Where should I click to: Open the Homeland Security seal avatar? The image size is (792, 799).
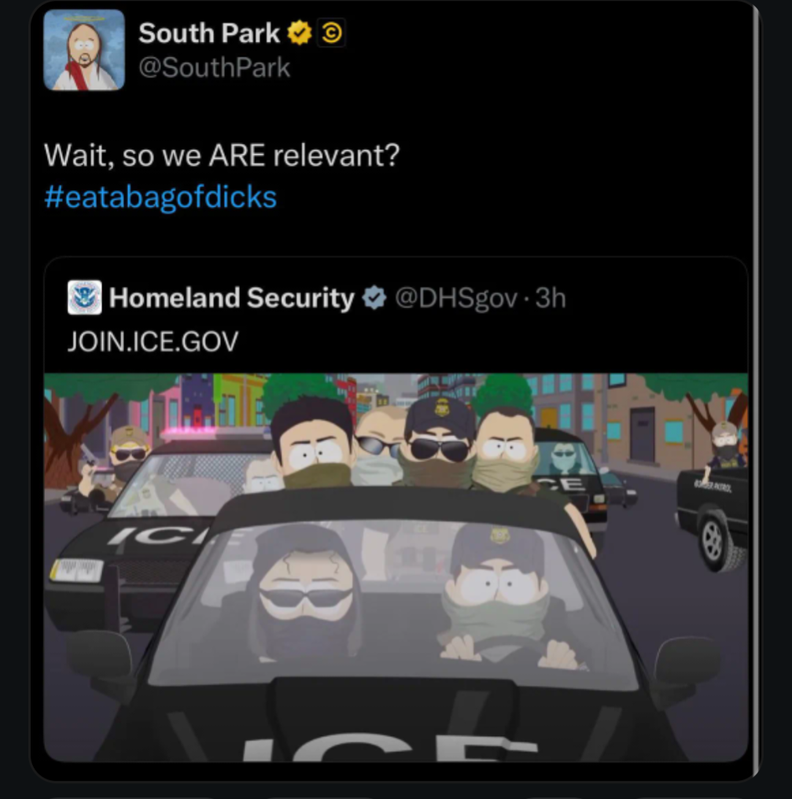point(85,297)
